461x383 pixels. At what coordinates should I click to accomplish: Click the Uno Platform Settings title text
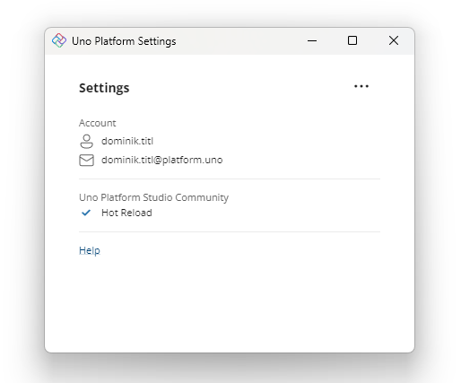[124, 41]
